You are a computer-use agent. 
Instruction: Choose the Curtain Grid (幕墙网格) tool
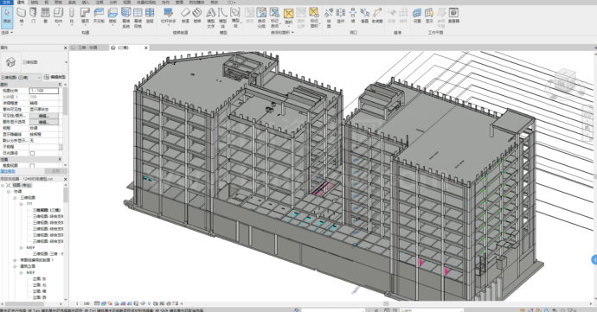[138, 17]
